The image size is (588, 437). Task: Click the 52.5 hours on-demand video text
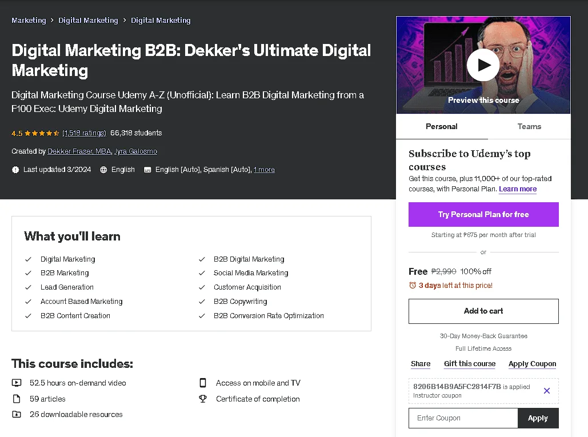[78, 383]
